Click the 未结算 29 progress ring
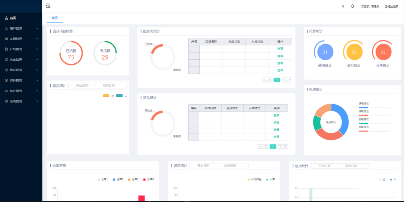Screen dimensions: 404x202 point(105,53)
